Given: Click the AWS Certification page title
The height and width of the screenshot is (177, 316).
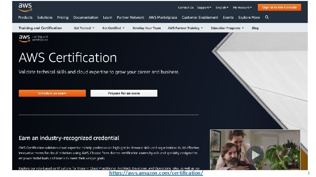Looking at the screenshot, I should (68, 58).
